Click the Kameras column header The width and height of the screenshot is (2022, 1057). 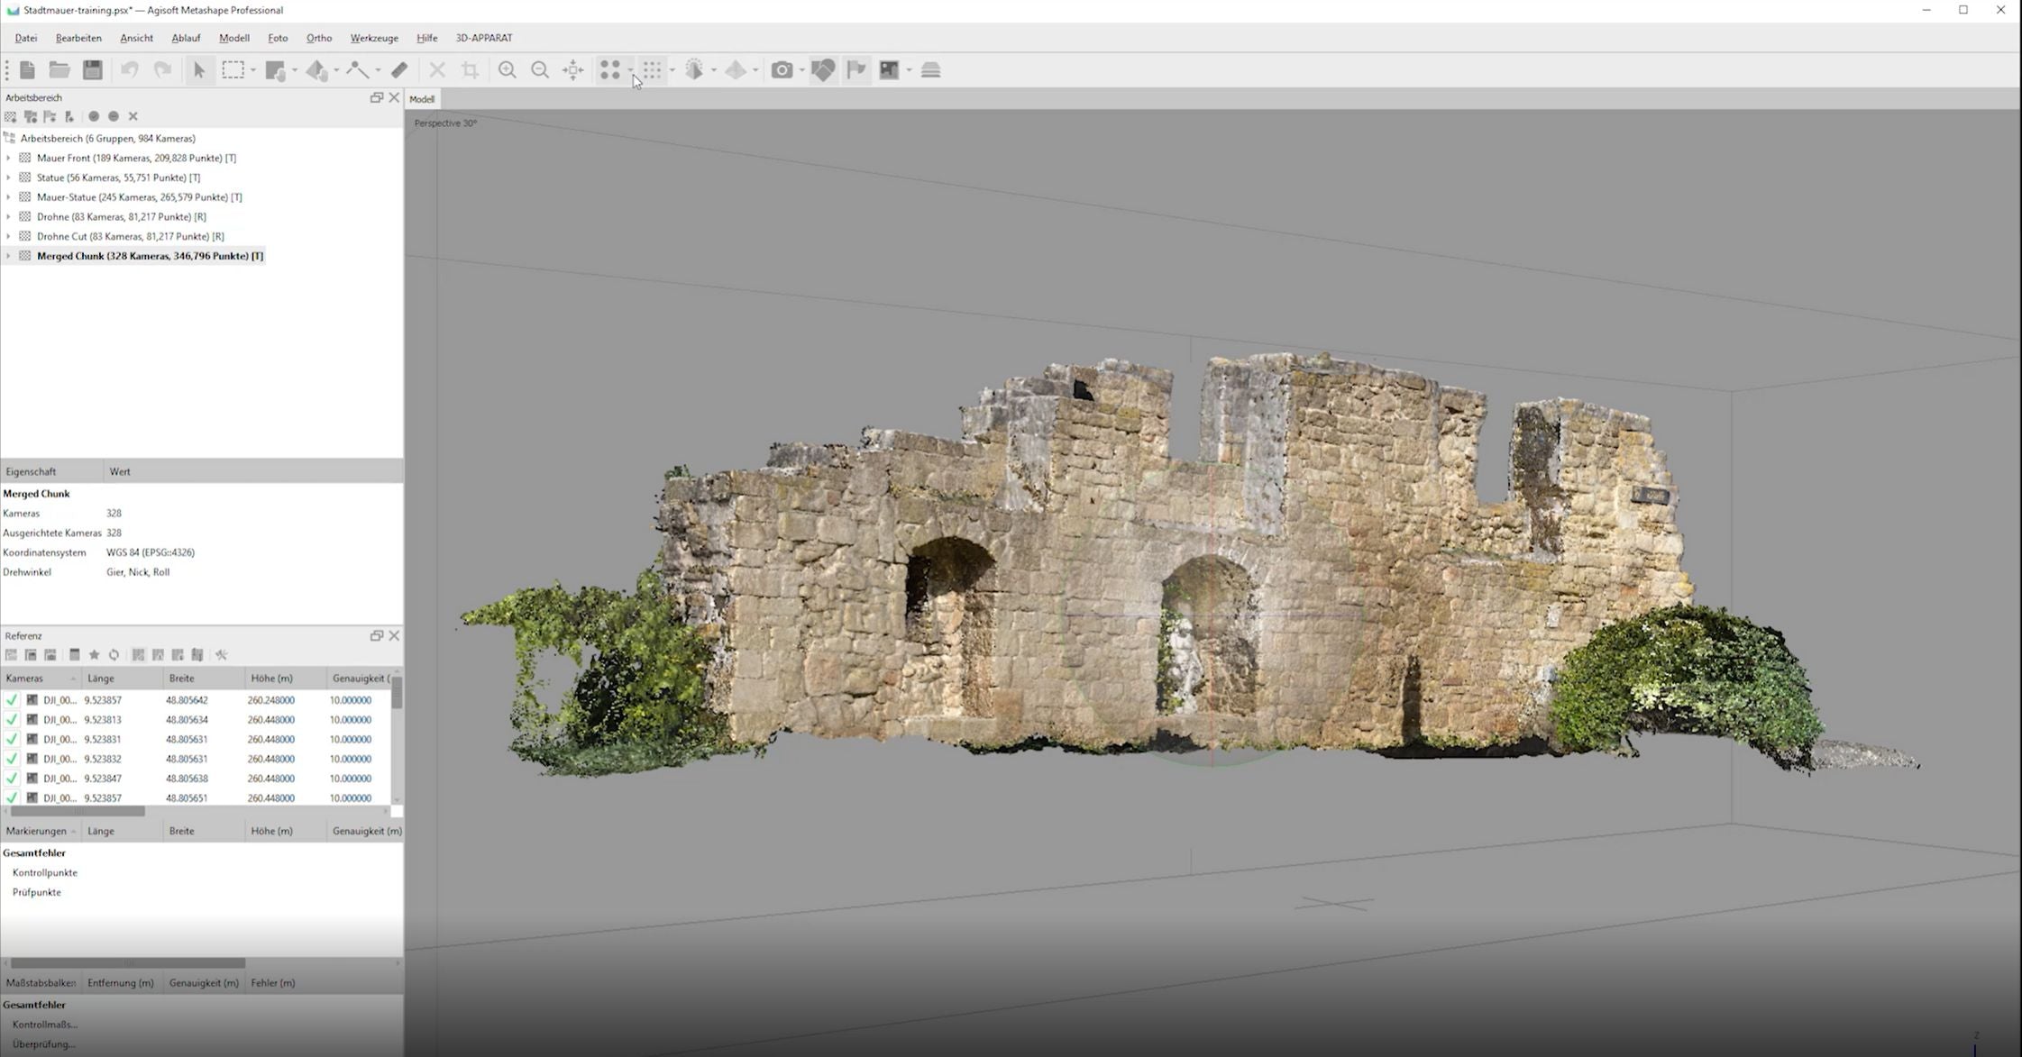[x=41, y=679]
